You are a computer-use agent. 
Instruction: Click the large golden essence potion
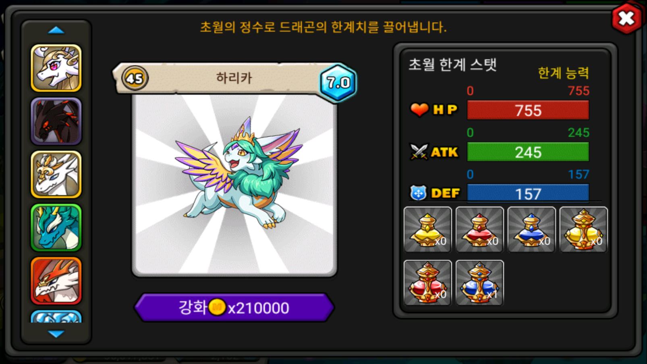point(583,229)
